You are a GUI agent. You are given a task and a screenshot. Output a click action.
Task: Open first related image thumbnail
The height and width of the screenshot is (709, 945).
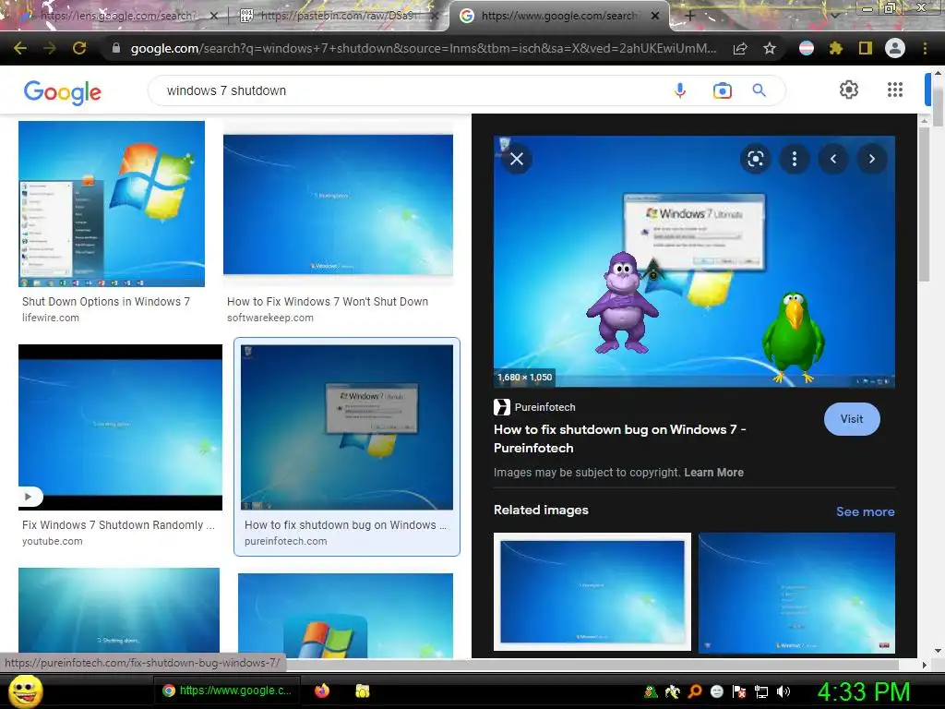[592, 592]
